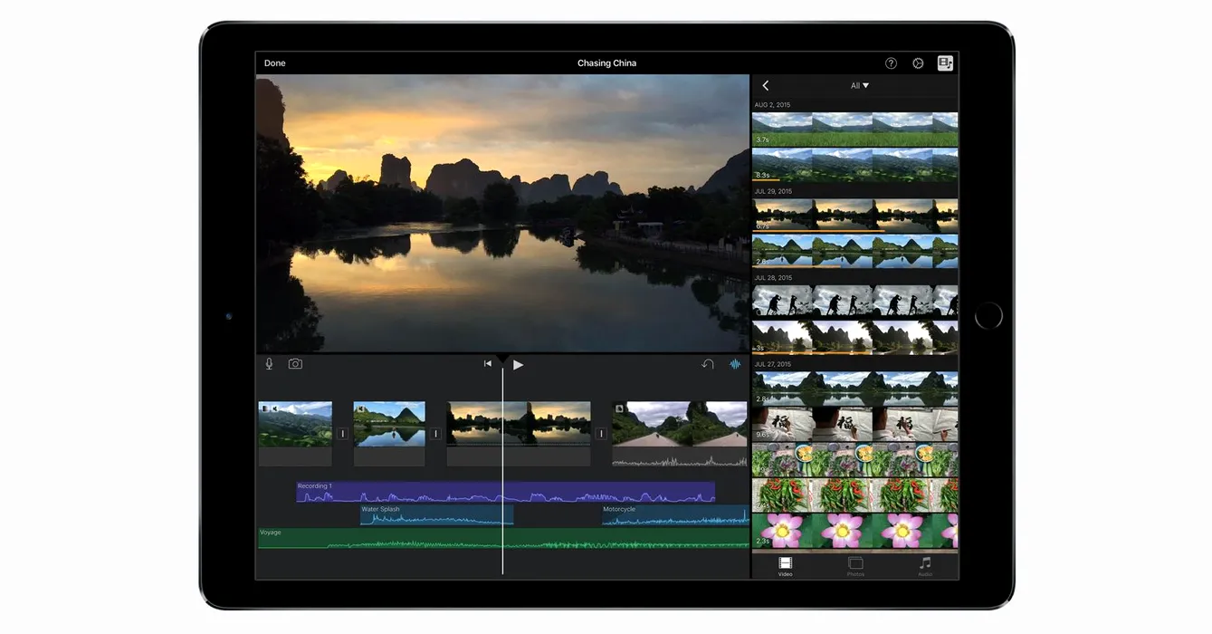
Task: Tap the JUL 28, 2015 date header
Action: pos(773,278)
